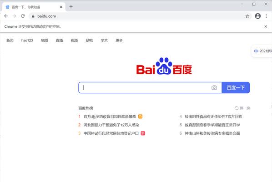Go back using the browser back arrow
The image size is (272, 182).
click(x=6, y=16)
